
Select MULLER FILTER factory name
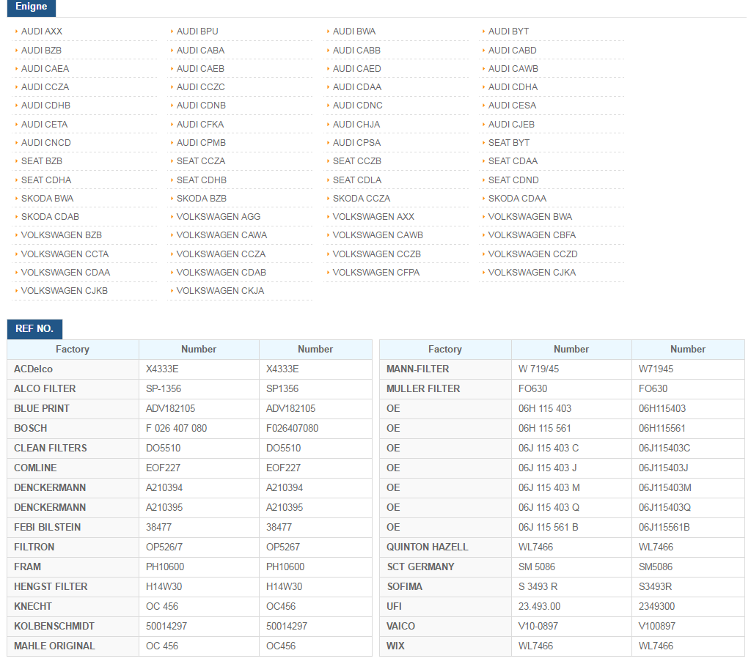tap(423, 388)
